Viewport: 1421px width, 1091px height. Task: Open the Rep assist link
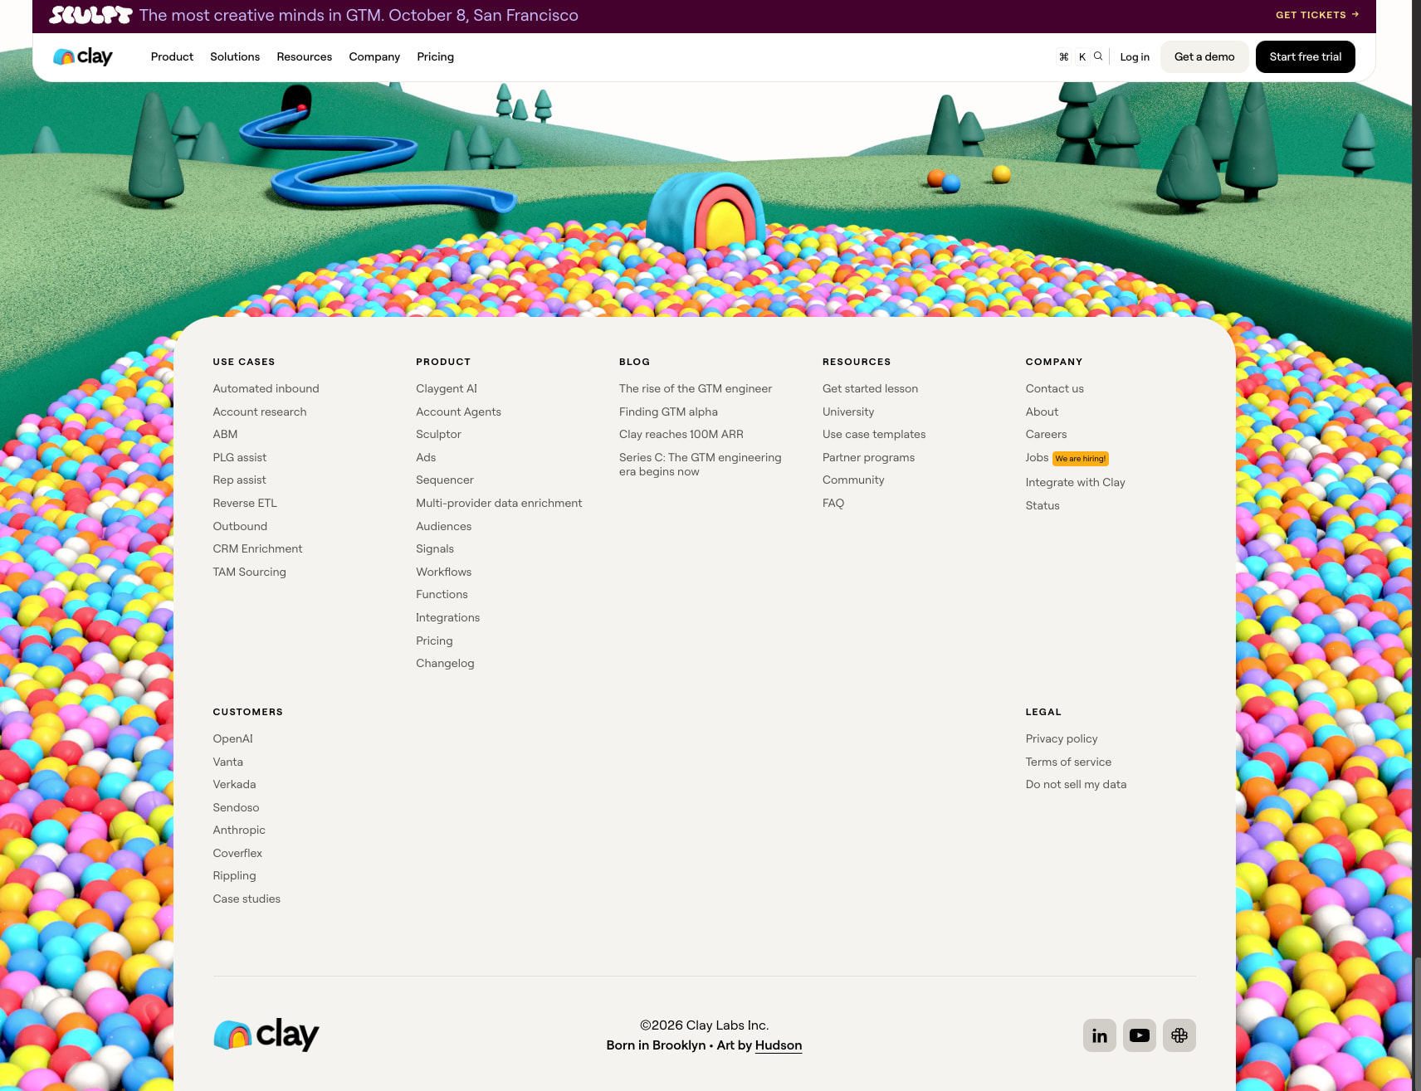click(239, 480)
